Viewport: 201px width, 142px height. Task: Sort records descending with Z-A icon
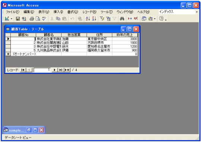pyautogui.click(x=94, y=19)
